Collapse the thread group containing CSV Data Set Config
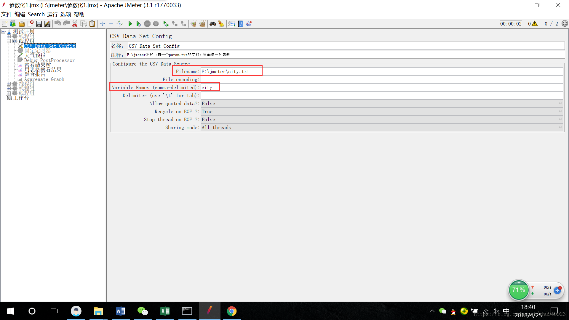This screenshot has height=320, width=569. pos(9,41)
